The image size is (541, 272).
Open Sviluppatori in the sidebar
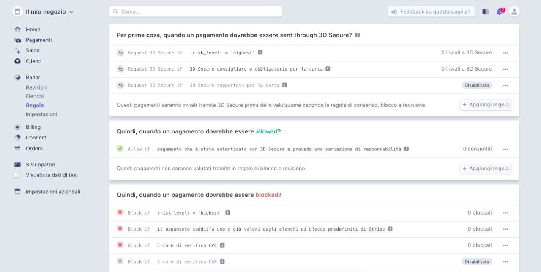40,165
